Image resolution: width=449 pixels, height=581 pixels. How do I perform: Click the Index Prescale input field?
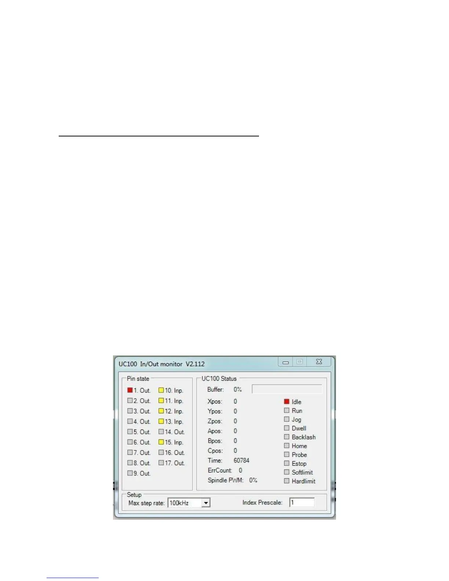click(302, 502)
